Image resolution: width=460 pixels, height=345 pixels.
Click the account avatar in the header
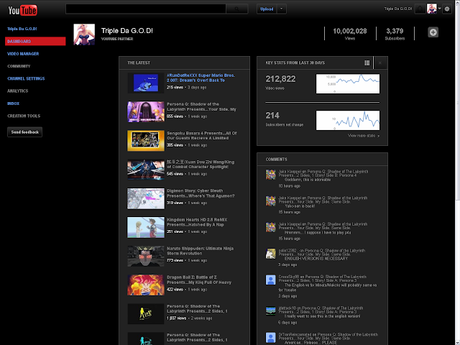click(x=431, y=9)
